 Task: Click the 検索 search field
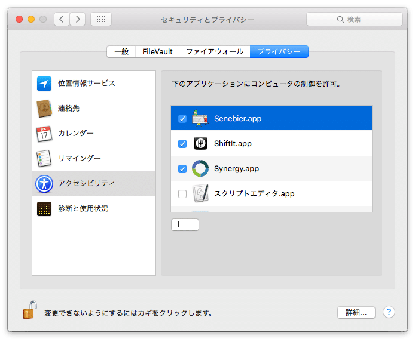[355, 19]
